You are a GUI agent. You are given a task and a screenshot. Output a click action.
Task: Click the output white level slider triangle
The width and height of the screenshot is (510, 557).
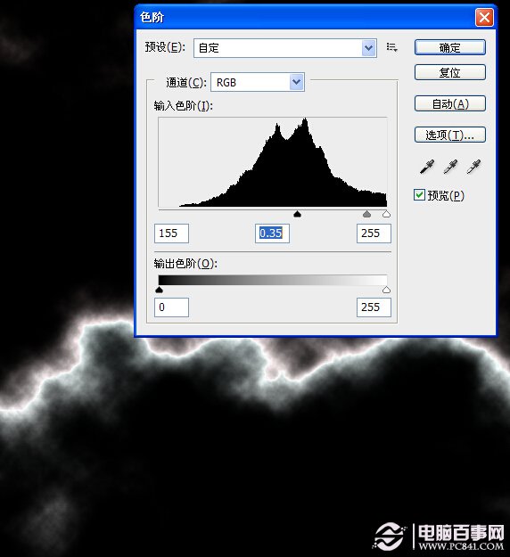[386, 290]
